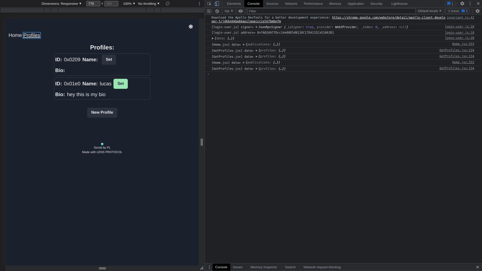Show the console sidebar icon
The width and height of the screenshot is (482, 271).
(209, 11)
